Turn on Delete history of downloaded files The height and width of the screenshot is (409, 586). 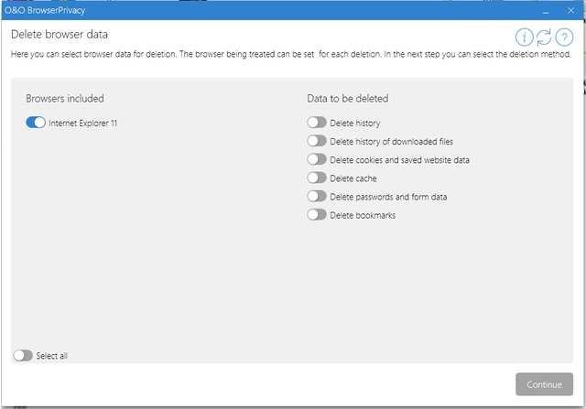317,141
